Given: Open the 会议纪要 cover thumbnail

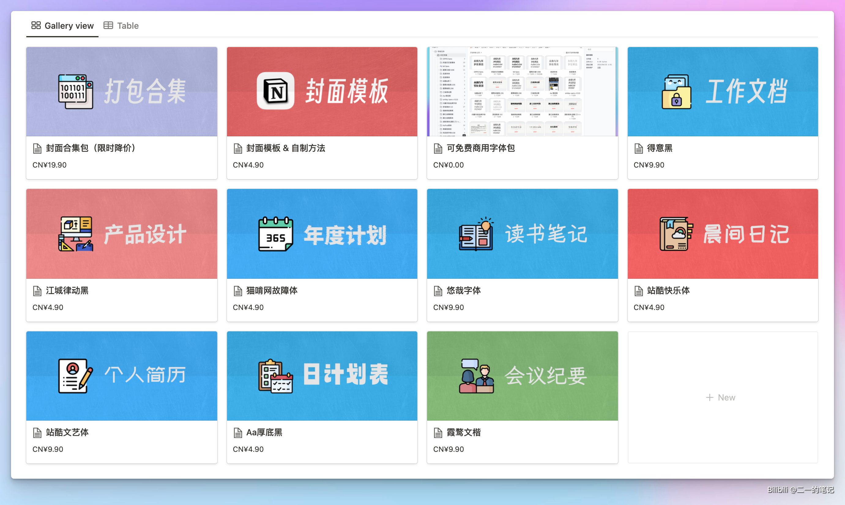Looking at the screenshot, I should coord(522,376).
